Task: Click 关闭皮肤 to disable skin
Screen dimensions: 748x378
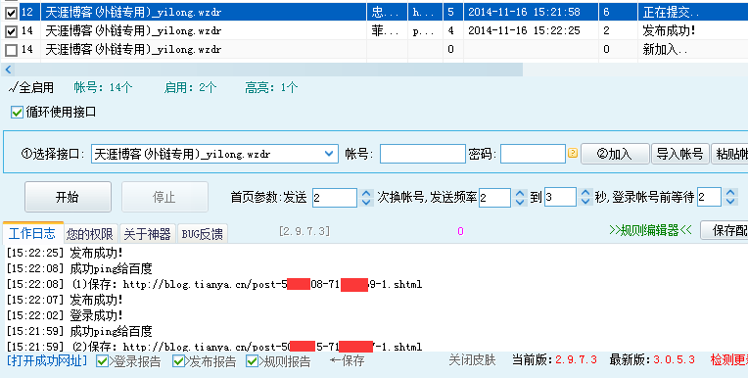Action: pyautogui.click(x=472, y=360)
